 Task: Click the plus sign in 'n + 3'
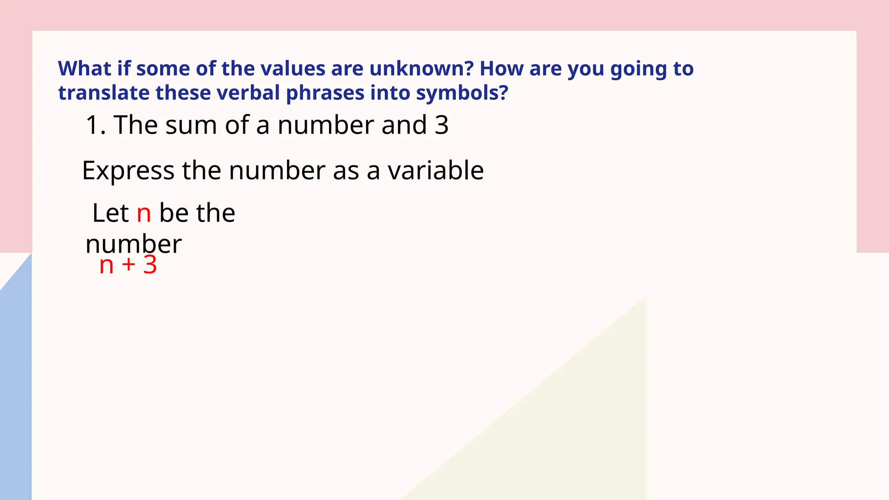pyautogui.click(x=128, y=265)
